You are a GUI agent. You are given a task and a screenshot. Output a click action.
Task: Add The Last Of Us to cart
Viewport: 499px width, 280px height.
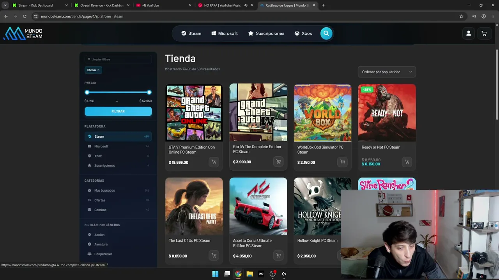(214, 255)
